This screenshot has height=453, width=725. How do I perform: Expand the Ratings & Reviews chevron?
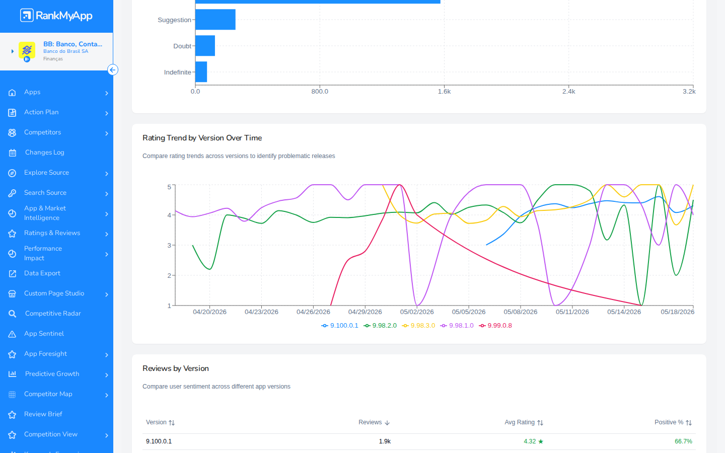(x=107, y=234)
